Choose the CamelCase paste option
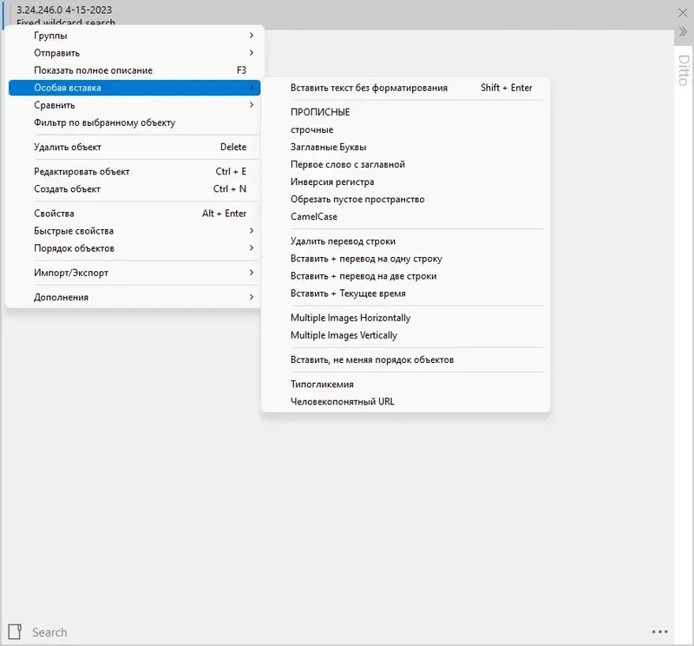The width and height of the screenshot is (694, 646). [314, 216]
